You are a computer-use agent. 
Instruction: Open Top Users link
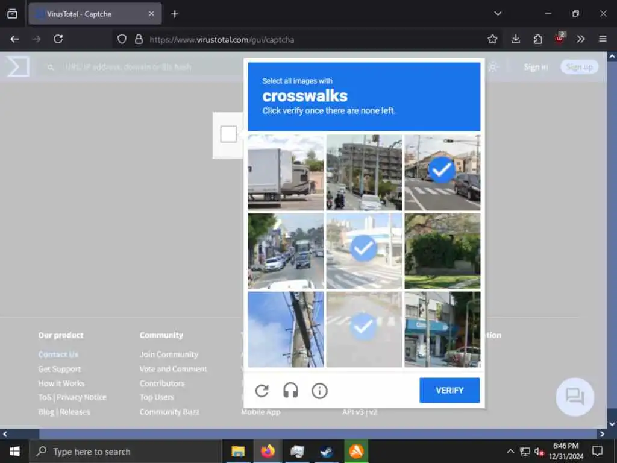click(x=157, y=397)
